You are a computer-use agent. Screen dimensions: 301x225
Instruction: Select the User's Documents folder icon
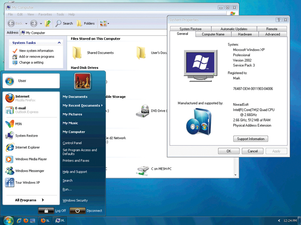141,52
